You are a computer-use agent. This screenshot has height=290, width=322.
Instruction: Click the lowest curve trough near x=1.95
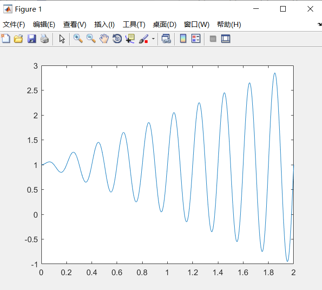click(x=287, y=261)
